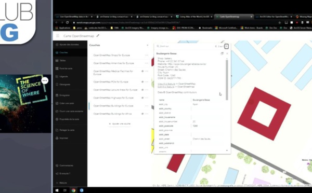The height and width of the screenshot is (193, 312).
Task: Open Chrome from the taskbar
Action: point(73,190)
